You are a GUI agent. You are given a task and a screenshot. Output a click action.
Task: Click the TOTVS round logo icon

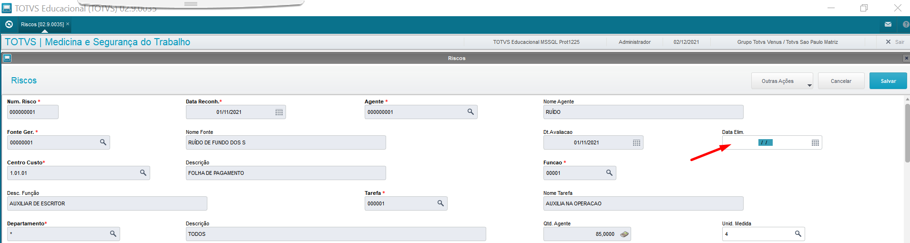tap(9, 24)
